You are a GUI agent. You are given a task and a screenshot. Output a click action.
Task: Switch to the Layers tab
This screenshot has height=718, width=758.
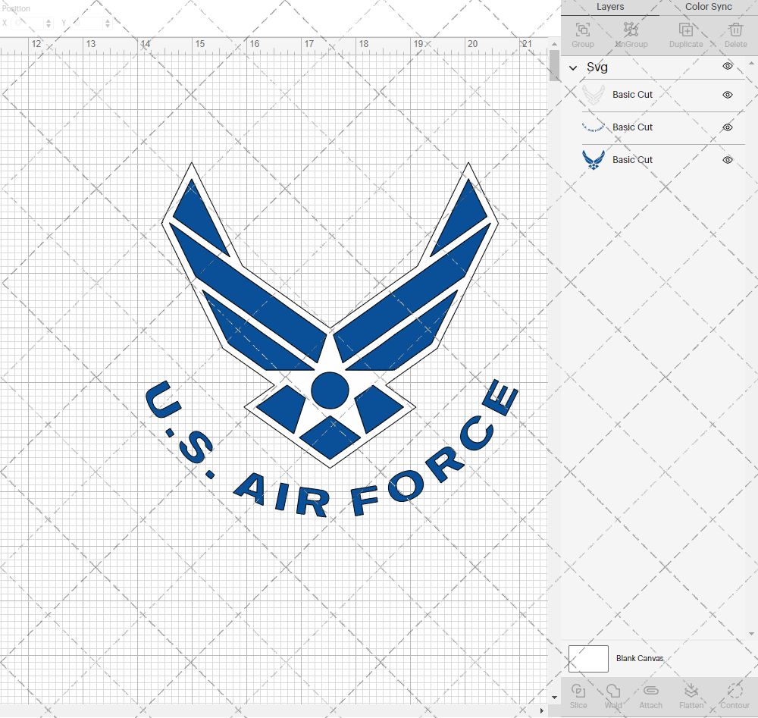point(610,7)
